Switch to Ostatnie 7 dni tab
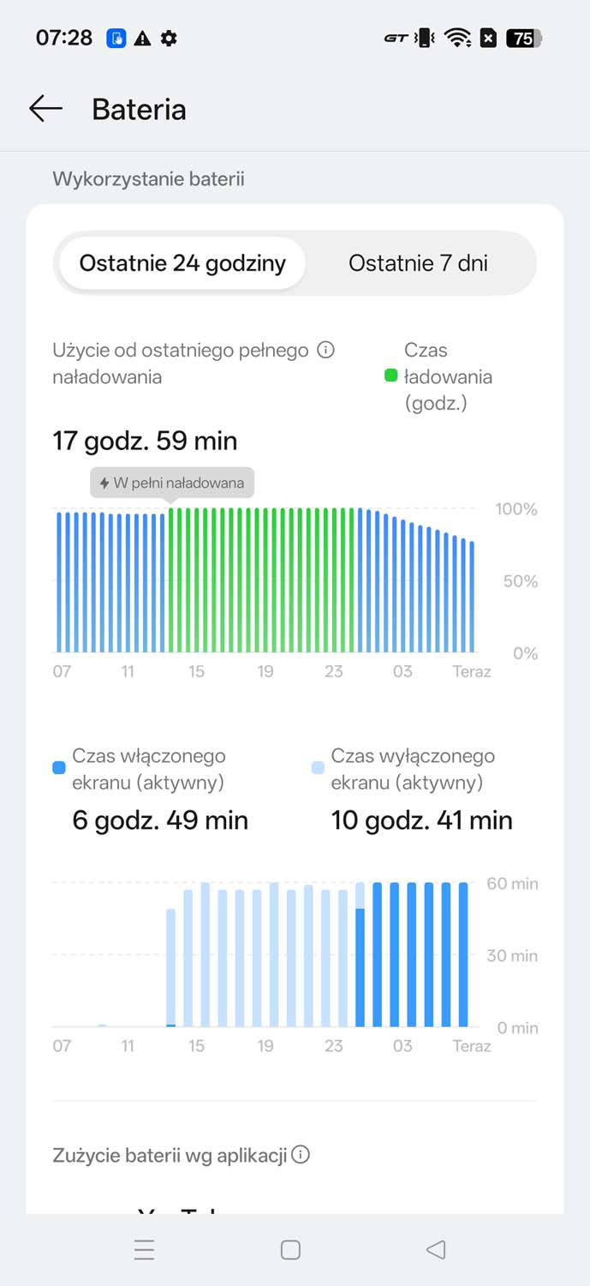The image size is (590, 1286). point(418,263)
